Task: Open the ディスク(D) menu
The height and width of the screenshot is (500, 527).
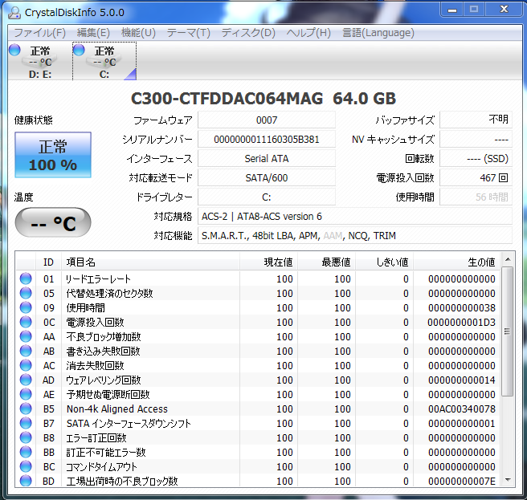Action: 248,33
